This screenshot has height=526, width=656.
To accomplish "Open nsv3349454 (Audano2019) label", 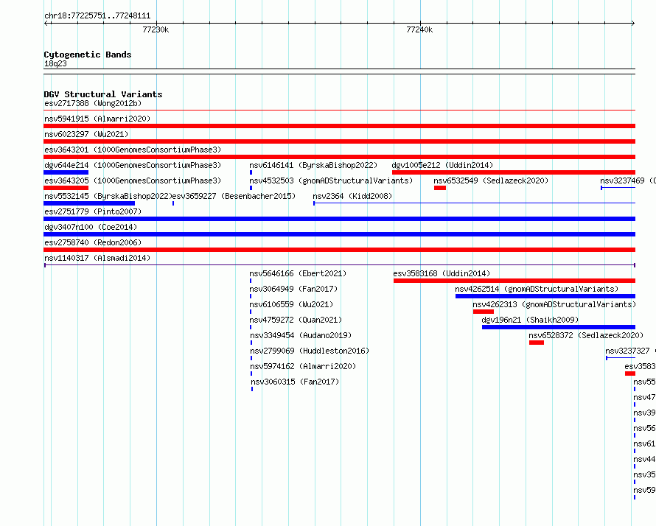I will coord(301,335).
